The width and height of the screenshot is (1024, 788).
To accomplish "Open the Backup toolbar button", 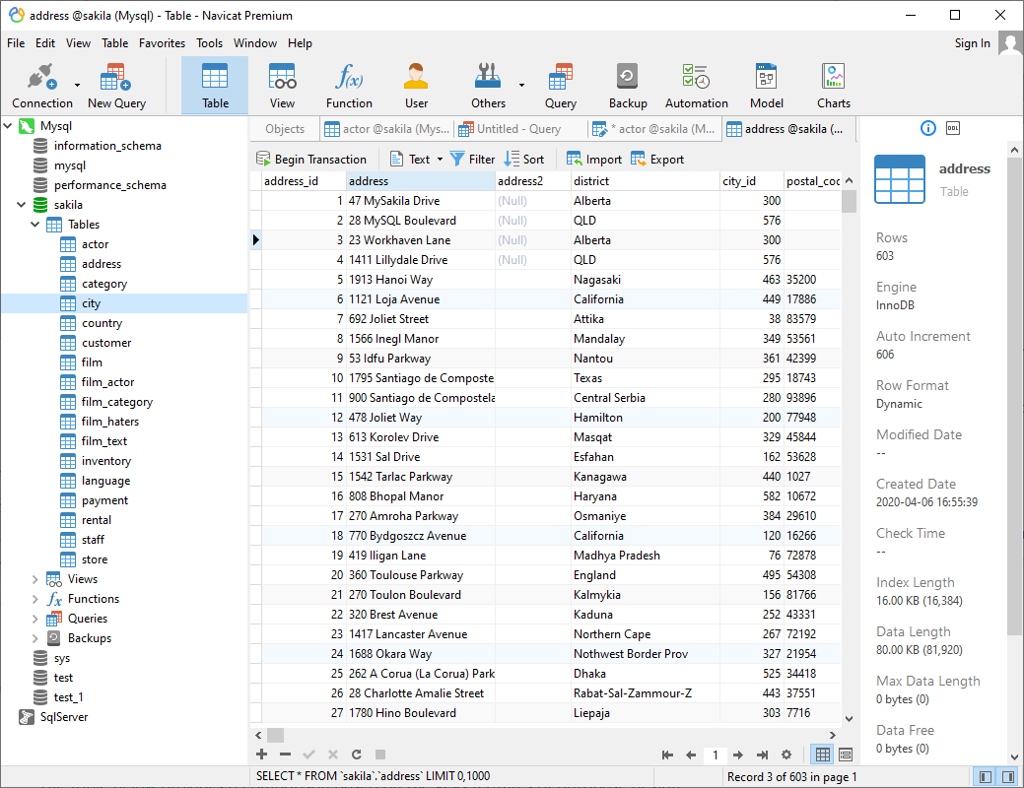I will (628, 86).
